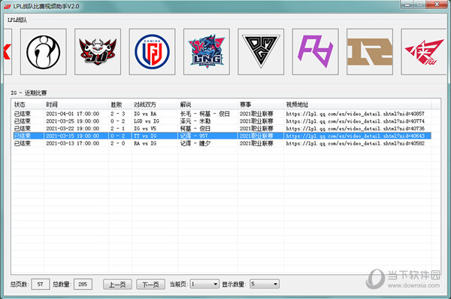
Task: Open the 当前页 current page dropdown
Action: pyautogui.click(x=204, y=284)
